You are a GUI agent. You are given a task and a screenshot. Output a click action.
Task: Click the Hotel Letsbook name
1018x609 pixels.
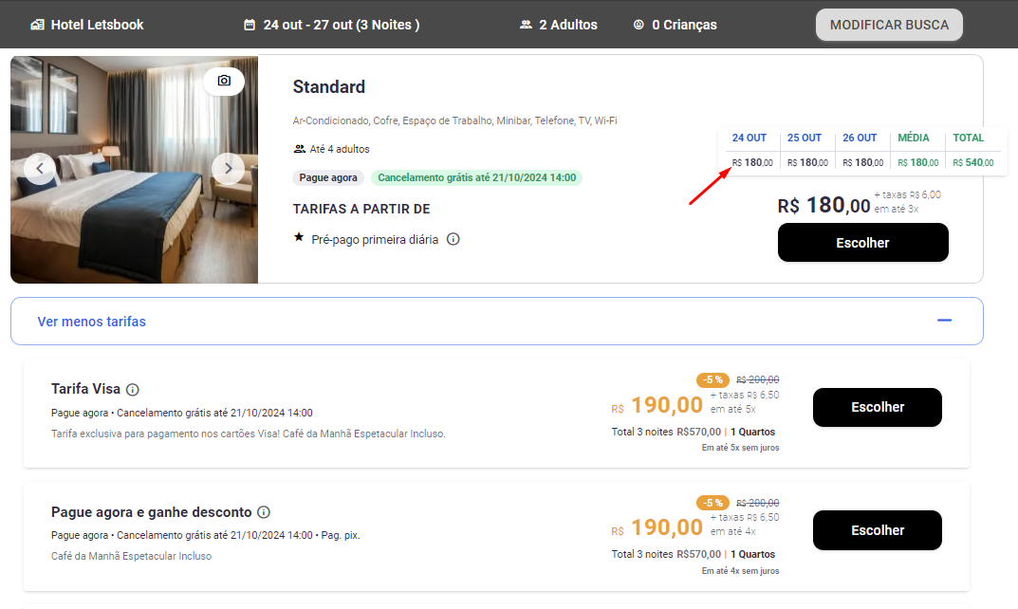coord(98,25)
